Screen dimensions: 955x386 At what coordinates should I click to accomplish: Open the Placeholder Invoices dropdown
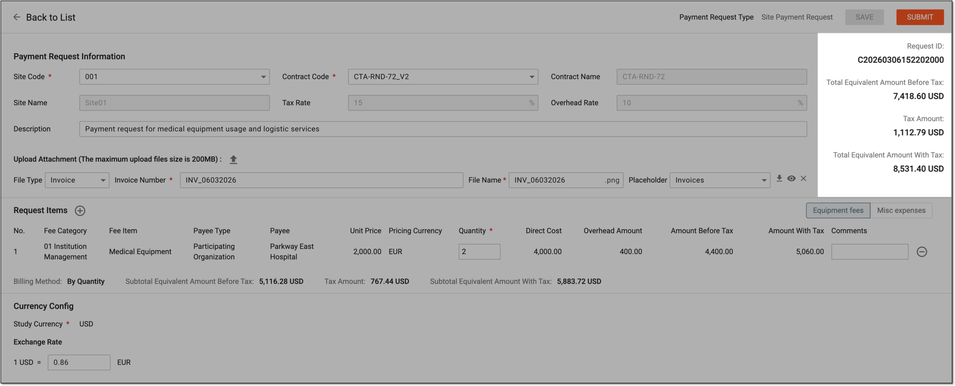pos(720,180)
